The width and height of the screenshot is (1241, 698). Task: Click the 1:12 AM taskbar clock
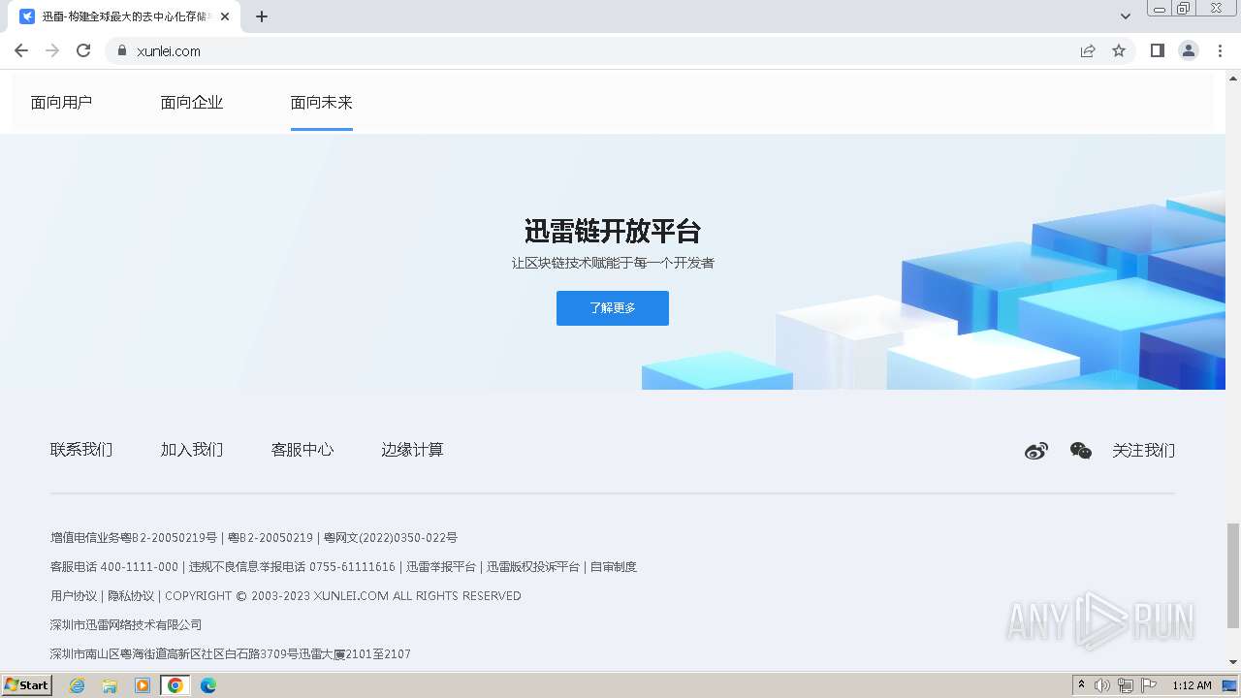1192,685
